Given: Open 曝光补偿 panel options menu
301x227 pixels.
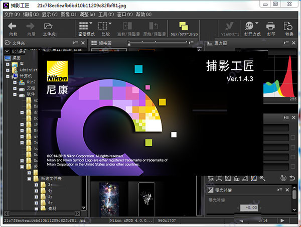Looking at the screenshot, I should (x=280, y=190).
